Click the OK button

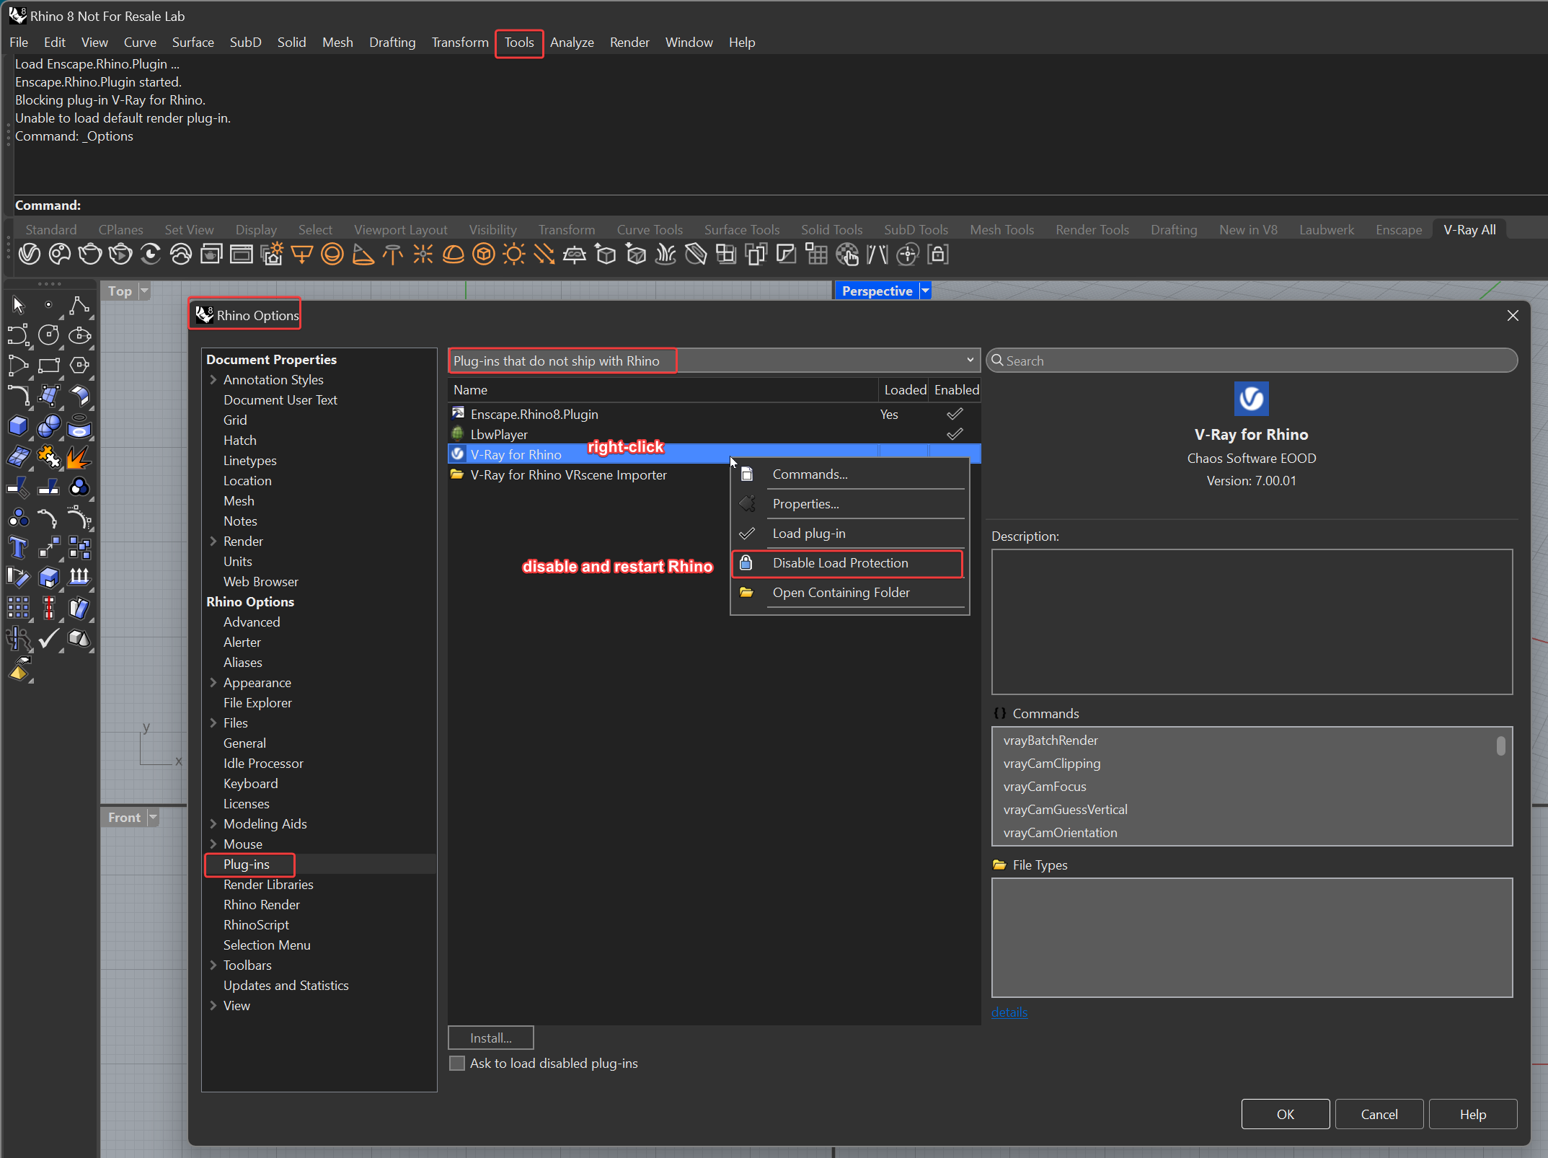(1286, 1114)
